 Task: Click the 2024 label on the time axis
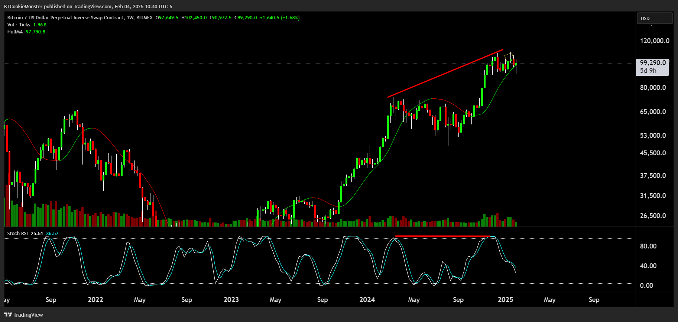(x=367, y=300)
